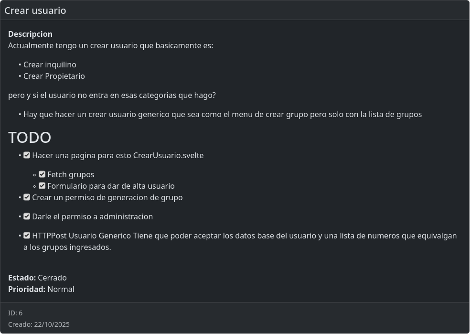Uncheck 'Darle el permiso a administracion' checkbox
The height and width of the screenshot is (334, 470).
coord(27,216)
